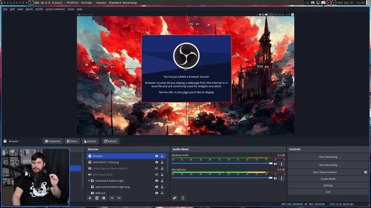Adjust the Microphone volume slider
The image size is (371, 208).
click(222, 178)
